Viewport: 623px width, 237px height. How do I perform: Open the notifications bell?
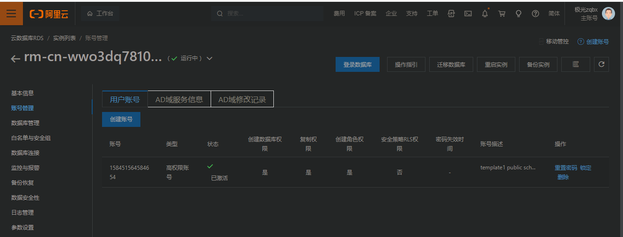click(485, 14)
